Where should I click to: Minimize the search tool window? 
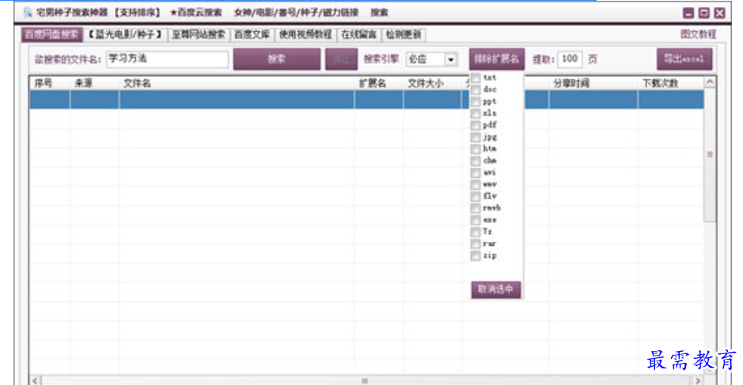tap(688, 13)
